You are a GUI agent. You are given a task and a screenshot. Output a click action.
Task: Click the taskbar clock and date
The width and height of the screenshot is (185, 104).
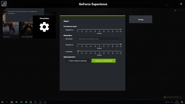[x=177, y=102]
